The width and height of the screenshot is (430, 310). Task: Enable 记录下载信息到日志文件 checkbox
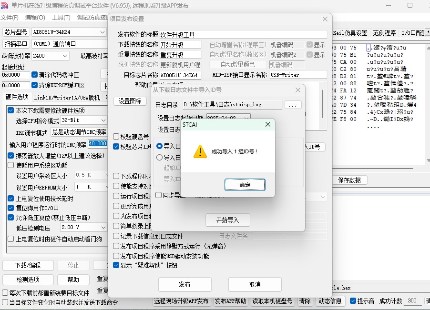[116, 236]
